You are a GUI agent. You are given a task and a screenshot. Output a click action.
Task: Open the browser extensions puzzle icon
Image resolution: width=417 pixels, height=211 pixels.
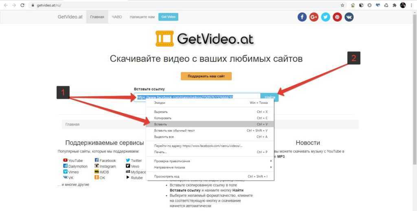pyautogui.click(x=395, y=5)
